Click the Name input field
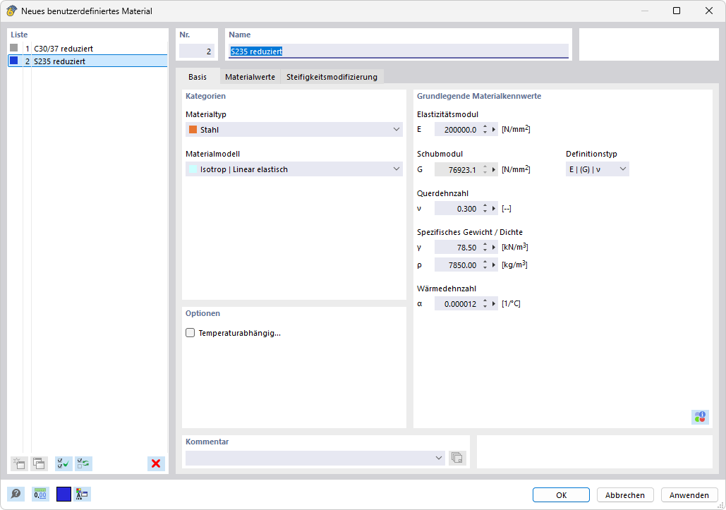Viewport: 726px width, 510px height. (399, 51)
